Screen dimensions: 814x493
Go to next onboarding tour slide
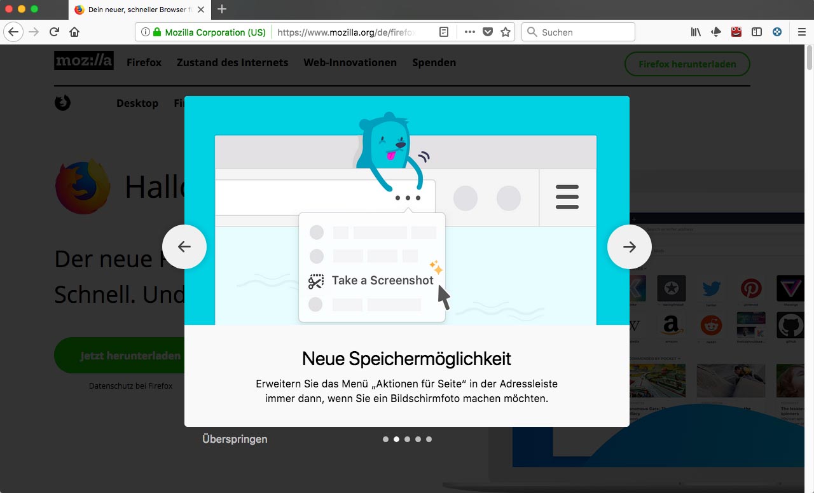tap(629, 247)
